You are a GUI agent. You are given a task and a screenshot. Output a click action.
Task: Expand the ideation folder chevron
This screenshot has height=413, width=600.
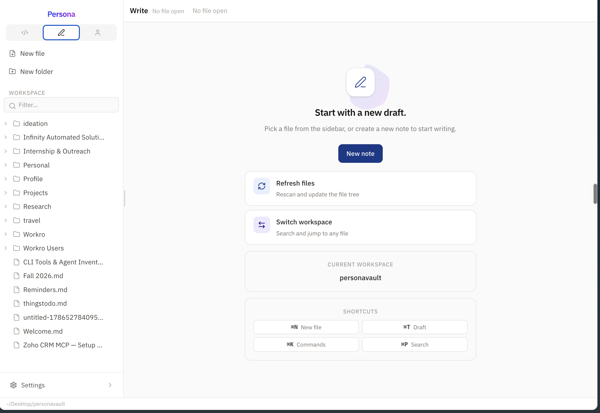click(x=6, y=124)
